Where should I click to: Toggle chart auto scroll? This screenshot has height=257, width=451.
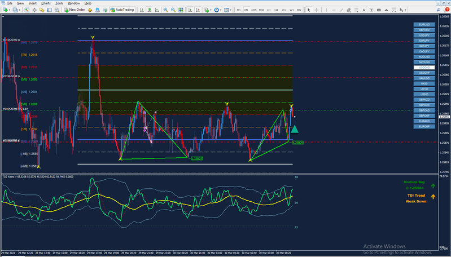pos(190,10)
